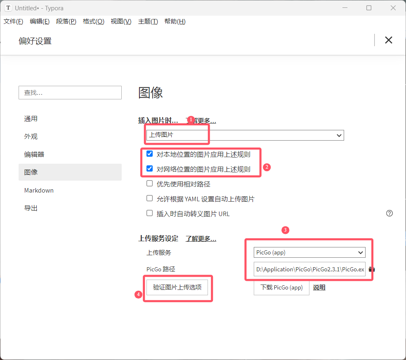The width and height of the screenshot is (406, 360).
Task: Select 图像 in preferences sidebar
Action: [70, 172]
